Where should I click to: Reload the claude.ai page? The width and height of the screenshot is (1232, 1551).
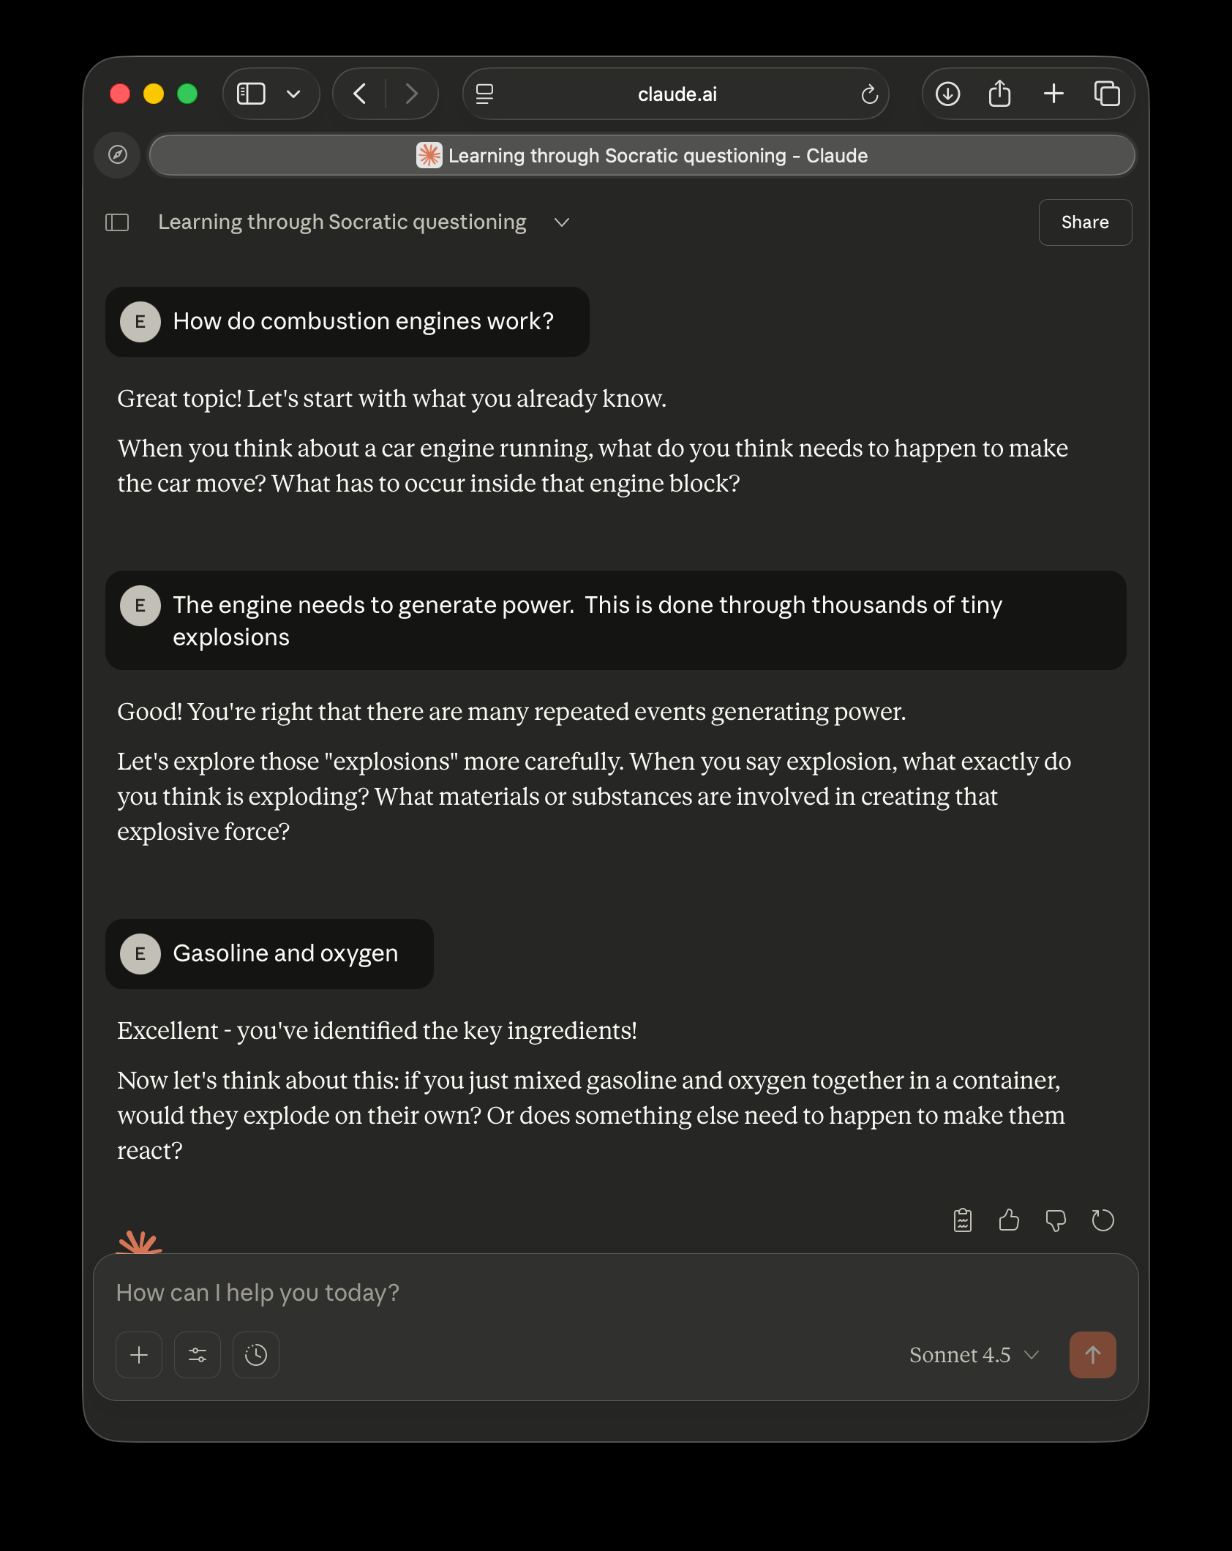coord(869,94)
